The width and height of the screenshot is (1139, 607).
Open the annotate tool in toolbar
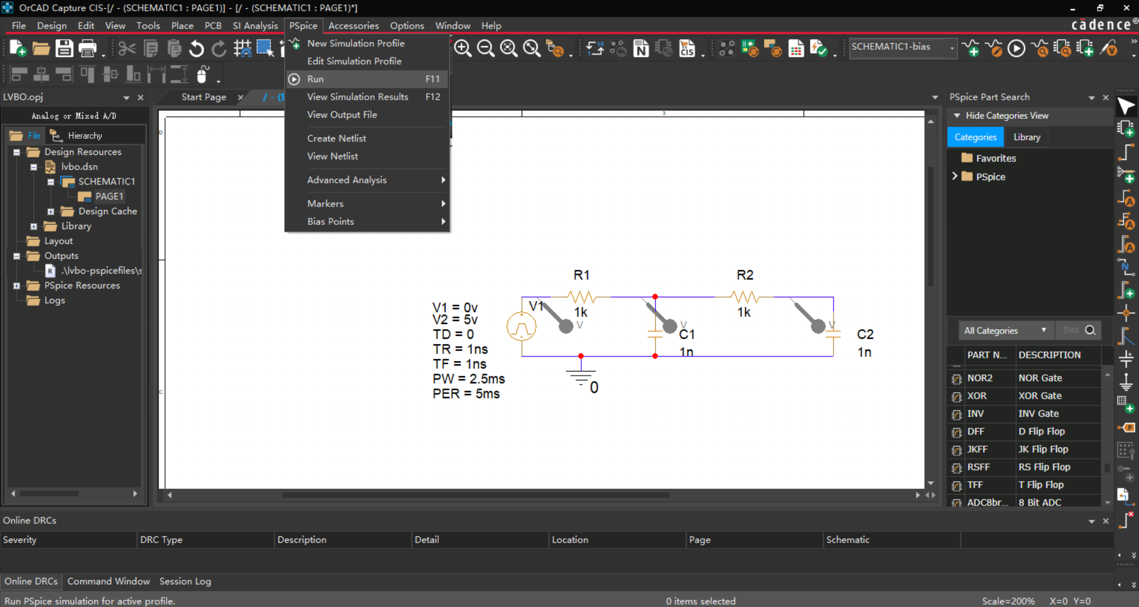pyautogui.click(x=595, y=48)
